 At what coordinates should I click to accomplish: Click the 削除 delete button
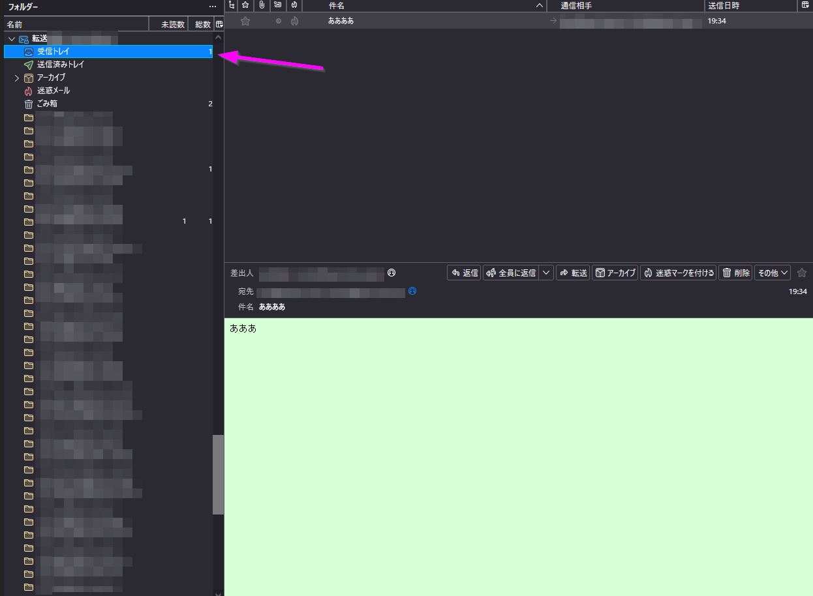pyautogui.click(x=735, y=273)
